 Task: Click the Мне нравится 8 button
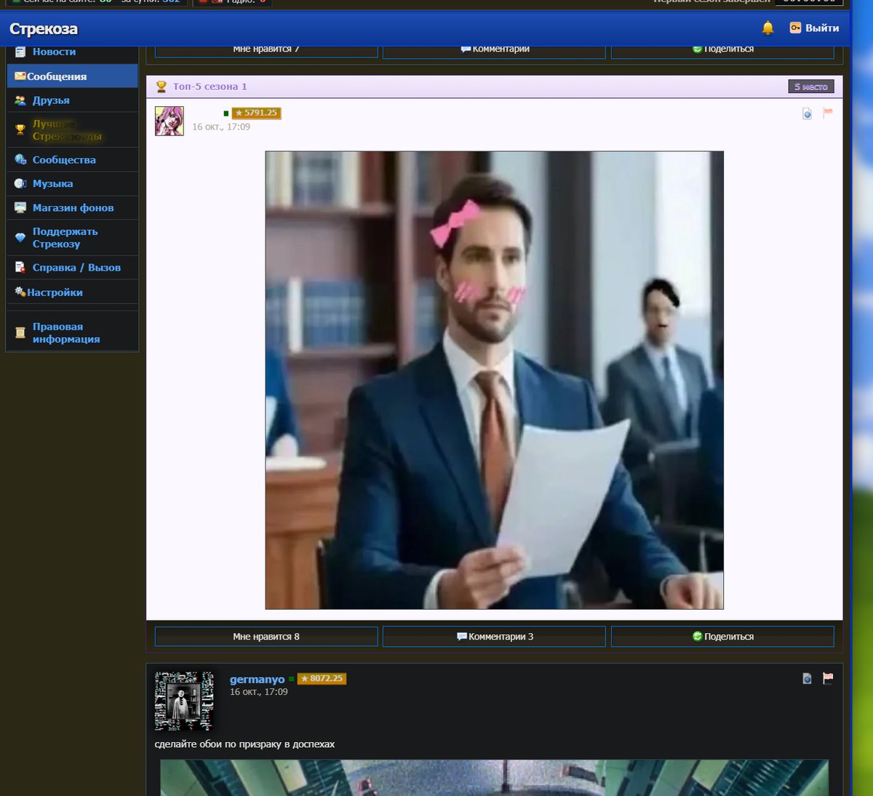coord(266,637)
